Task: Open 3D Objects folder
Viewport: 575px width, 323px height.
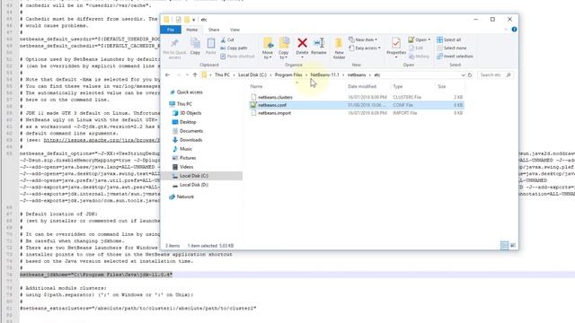Action: tap(190, 113)
